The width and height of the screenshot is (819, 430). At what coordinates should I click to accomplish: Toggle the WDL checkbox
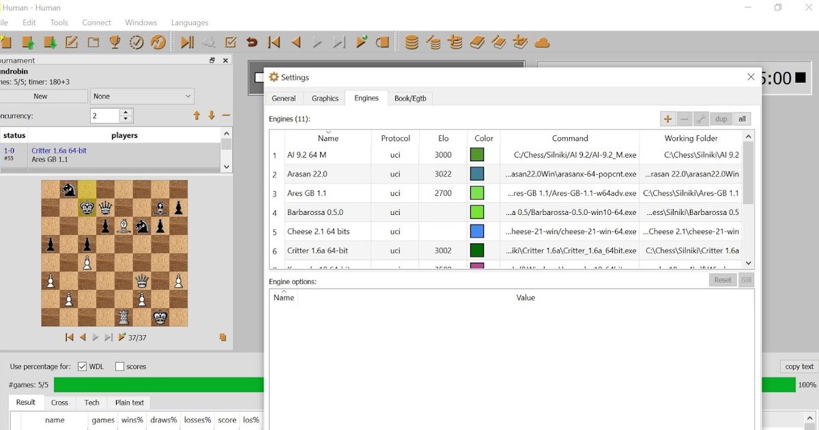[83, 366]
